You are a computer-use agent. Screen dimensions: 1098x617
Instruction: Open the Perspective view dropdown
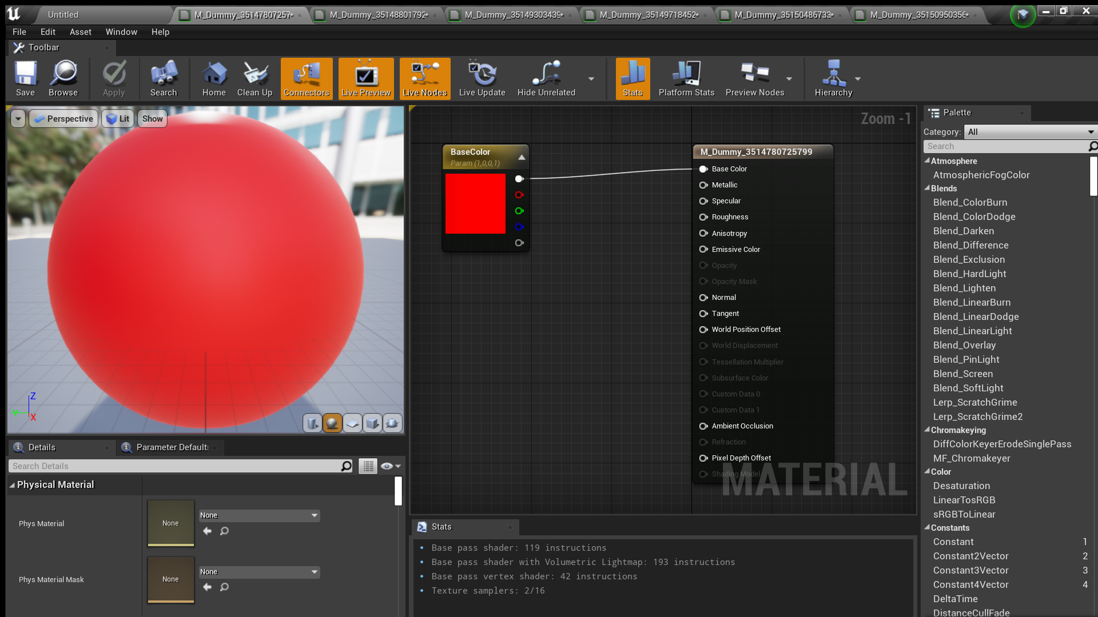click(x=63, y=118)
